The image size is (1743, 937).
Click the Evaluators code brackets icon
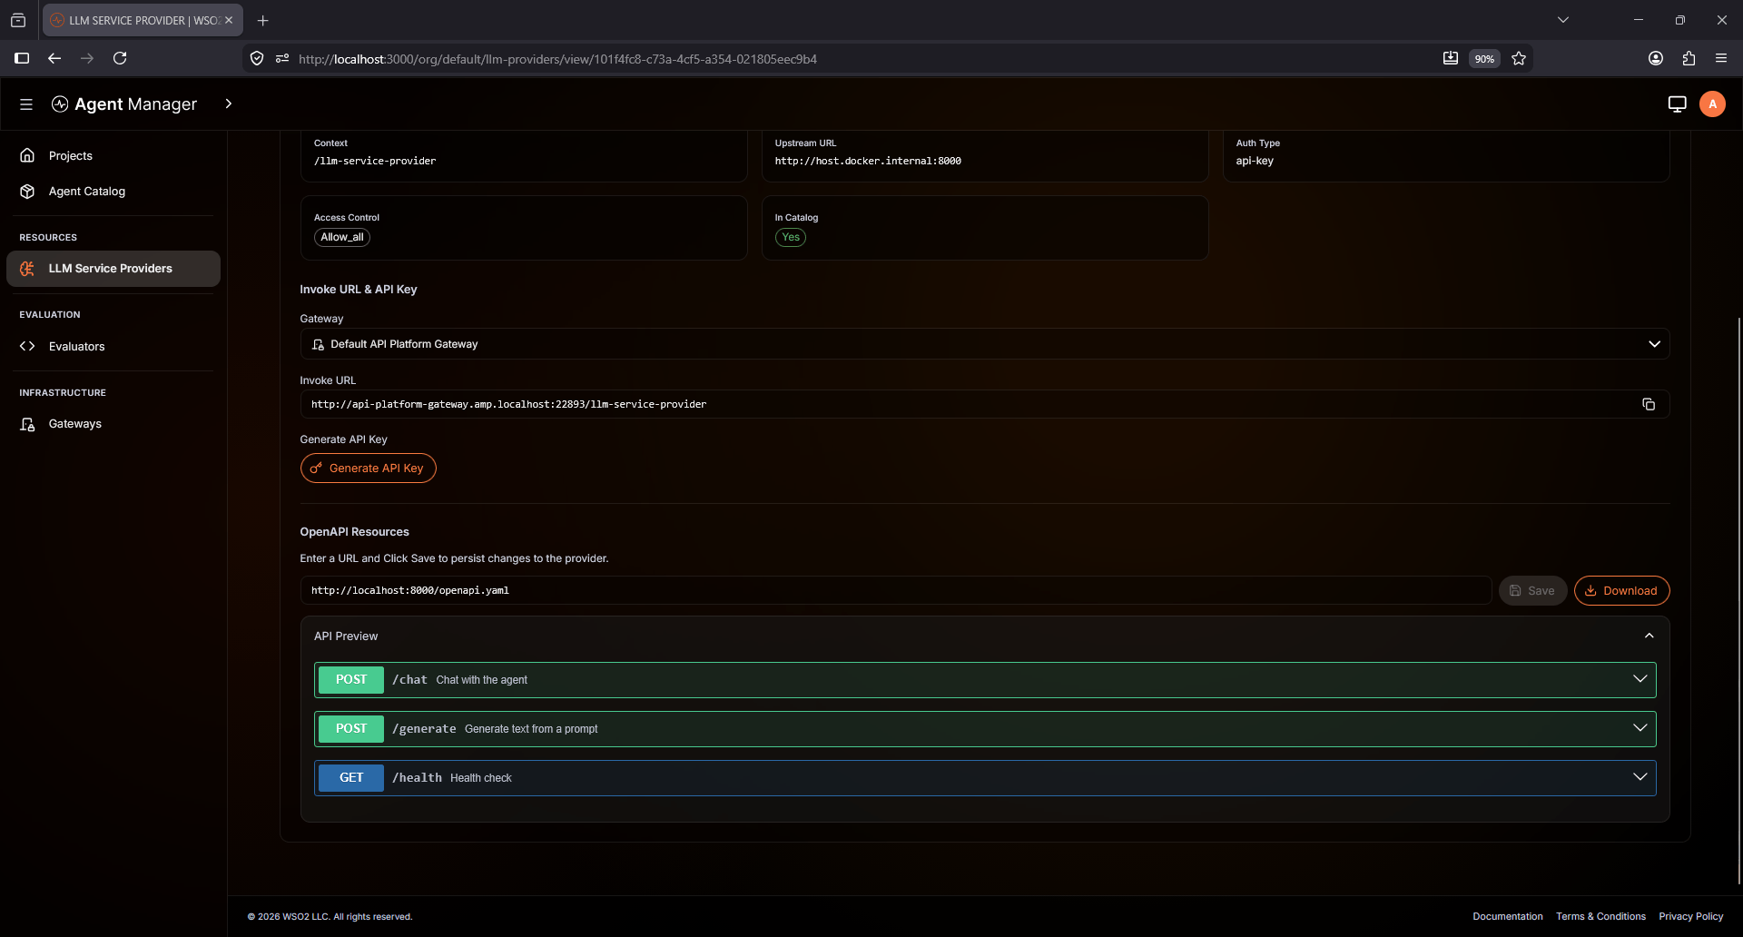(x=27, y=347)
